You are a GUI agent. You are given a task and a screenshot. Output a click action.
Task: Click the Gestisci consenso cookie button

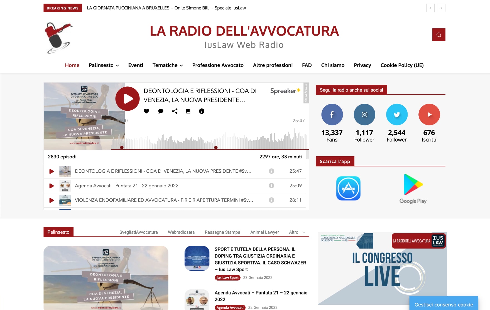444,304
